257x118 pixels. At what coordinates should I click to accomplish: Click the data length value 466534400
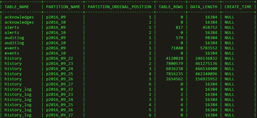click(206, 69)
